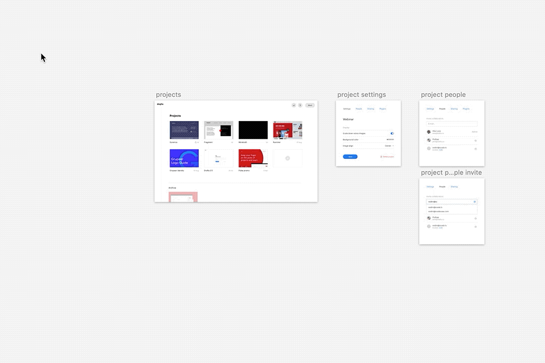Open the gear icon next to Philipp
Viewport: 545px width, 363px height.
pyautogui.click(x=475, y=141)
